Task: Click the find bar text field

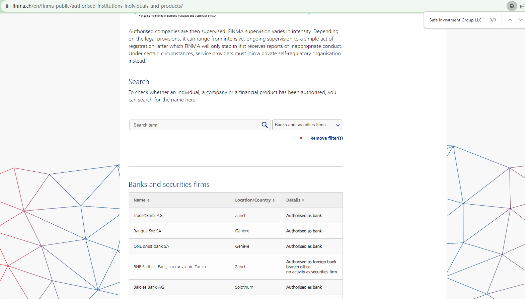Action: point(455,20)
